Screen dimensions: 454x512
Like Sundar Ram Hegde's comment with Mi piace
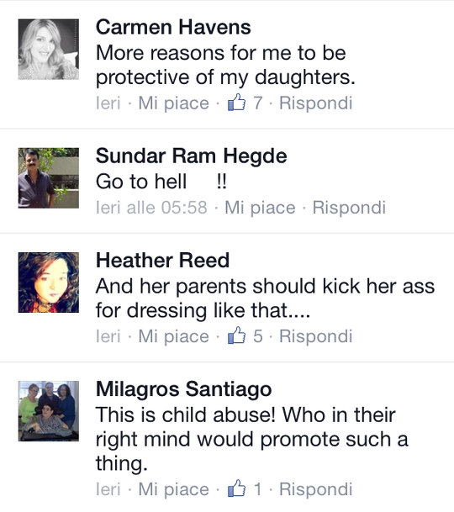coord(260,208)
